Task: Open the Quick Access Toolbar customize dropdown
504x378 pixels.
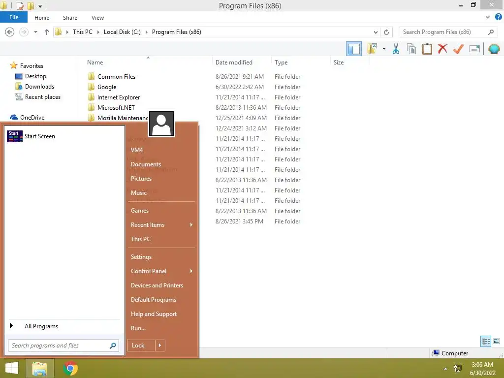Action: coord(40,6)
